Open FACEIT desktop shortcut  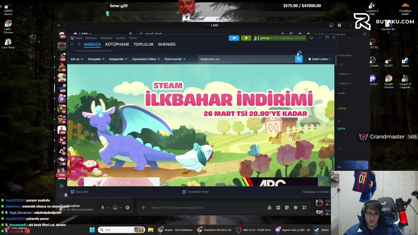pos(389,62)
